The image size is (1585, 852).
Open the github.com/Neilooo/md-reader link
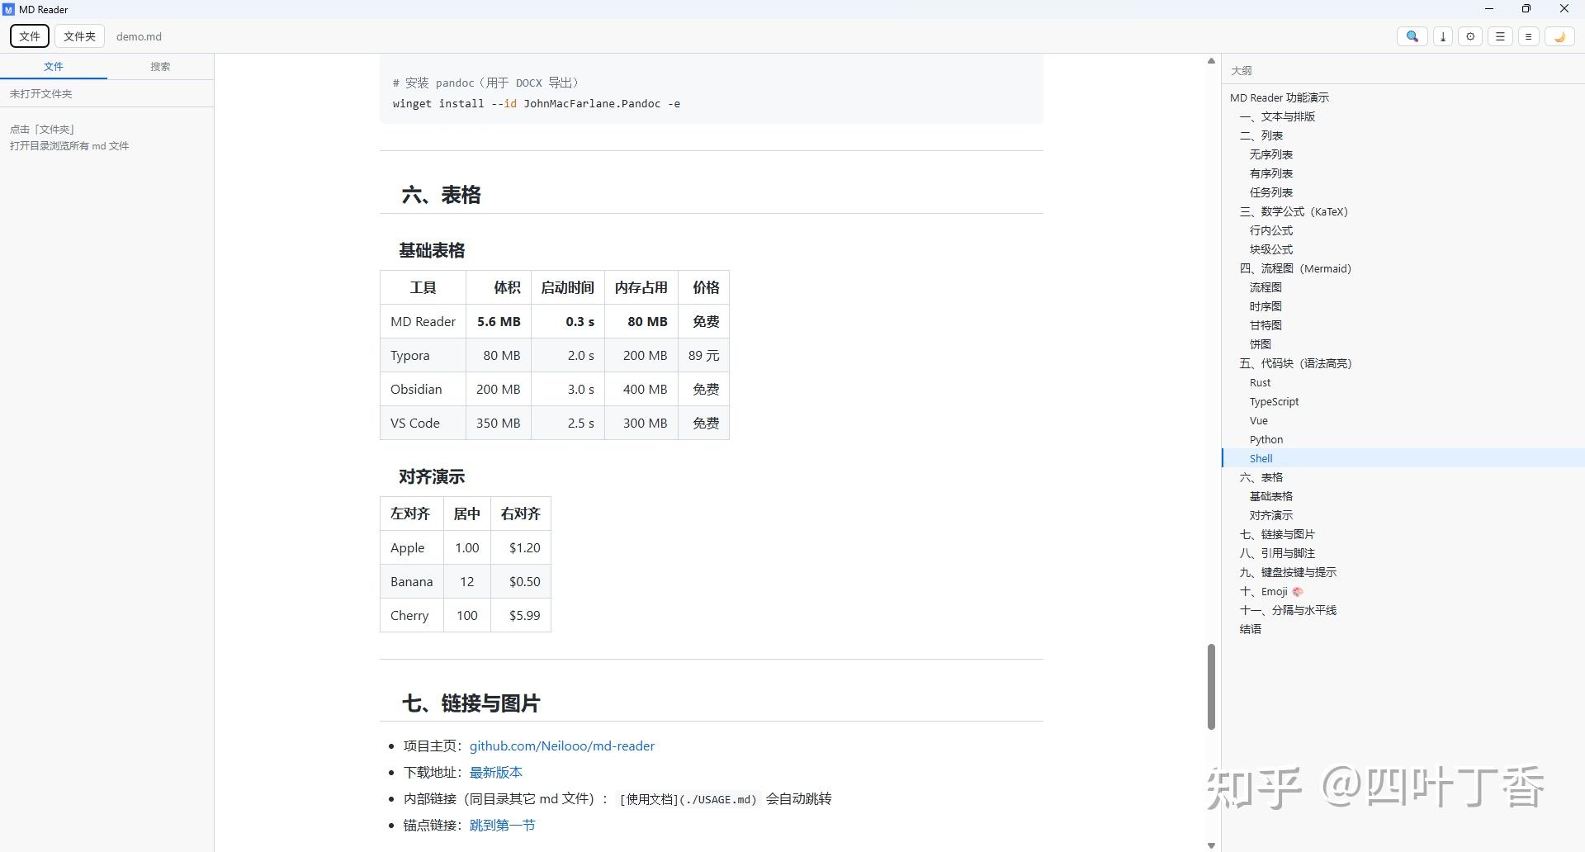click(561, 745)
